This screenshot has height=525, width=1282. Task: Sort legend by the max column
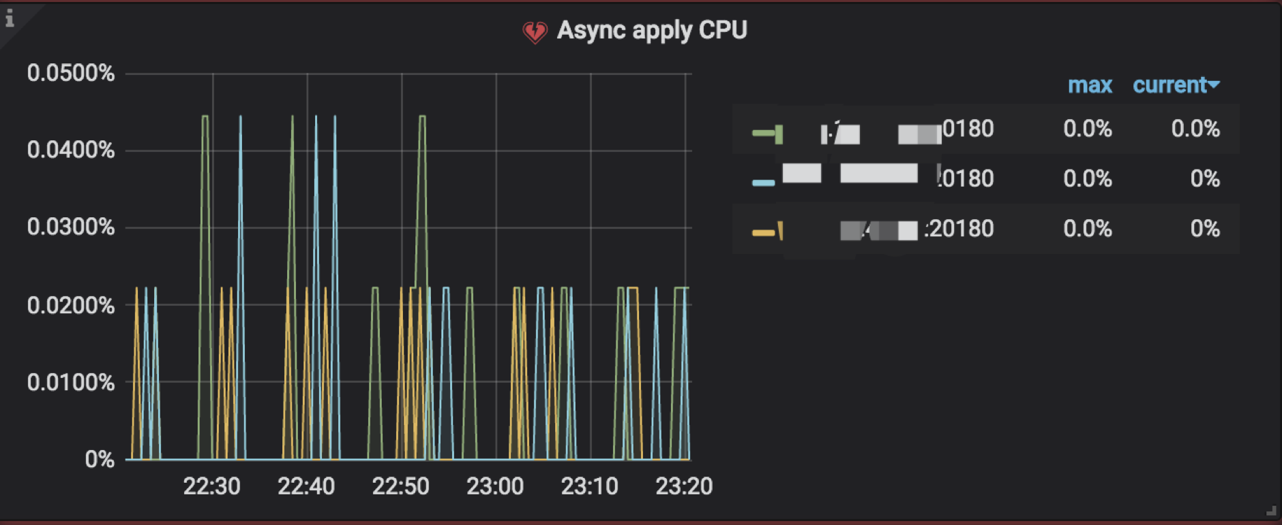click(1089, 85)
